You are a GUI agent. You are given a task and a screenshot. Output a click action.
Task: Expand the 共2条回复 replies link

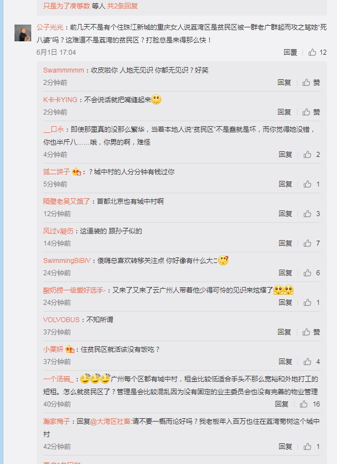point(122,6)
